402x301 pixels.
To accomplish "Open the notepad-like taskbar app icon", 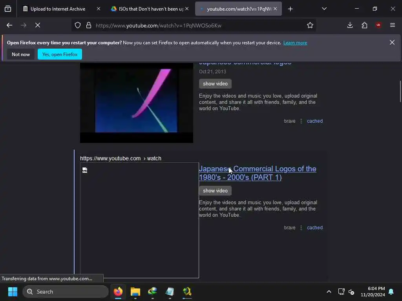I will (170, 292).
